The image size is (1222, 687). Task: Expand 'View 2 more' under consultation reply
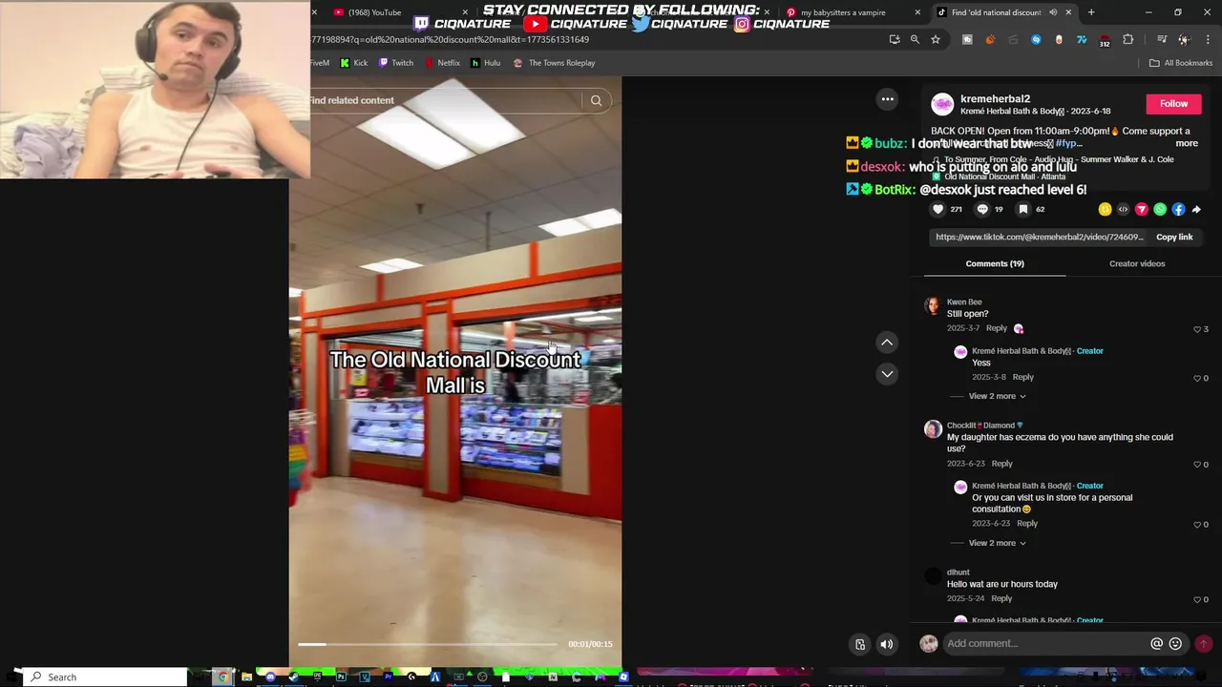point(998,543)
